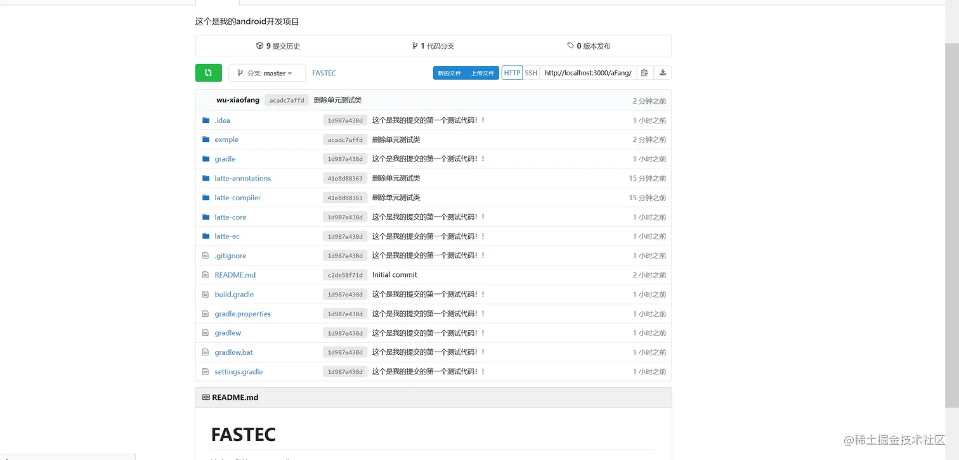The image size is (959, 460).
Task: Open the exmple folder link
Action: click(x=226, y=139)
